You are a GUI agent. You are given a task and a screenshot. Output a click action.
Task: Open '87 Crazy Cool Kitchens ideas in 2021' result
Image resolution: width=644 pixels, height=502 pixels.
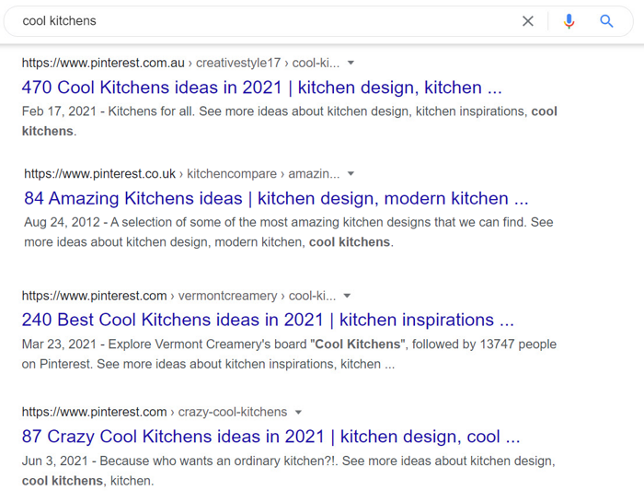[270, 437]
